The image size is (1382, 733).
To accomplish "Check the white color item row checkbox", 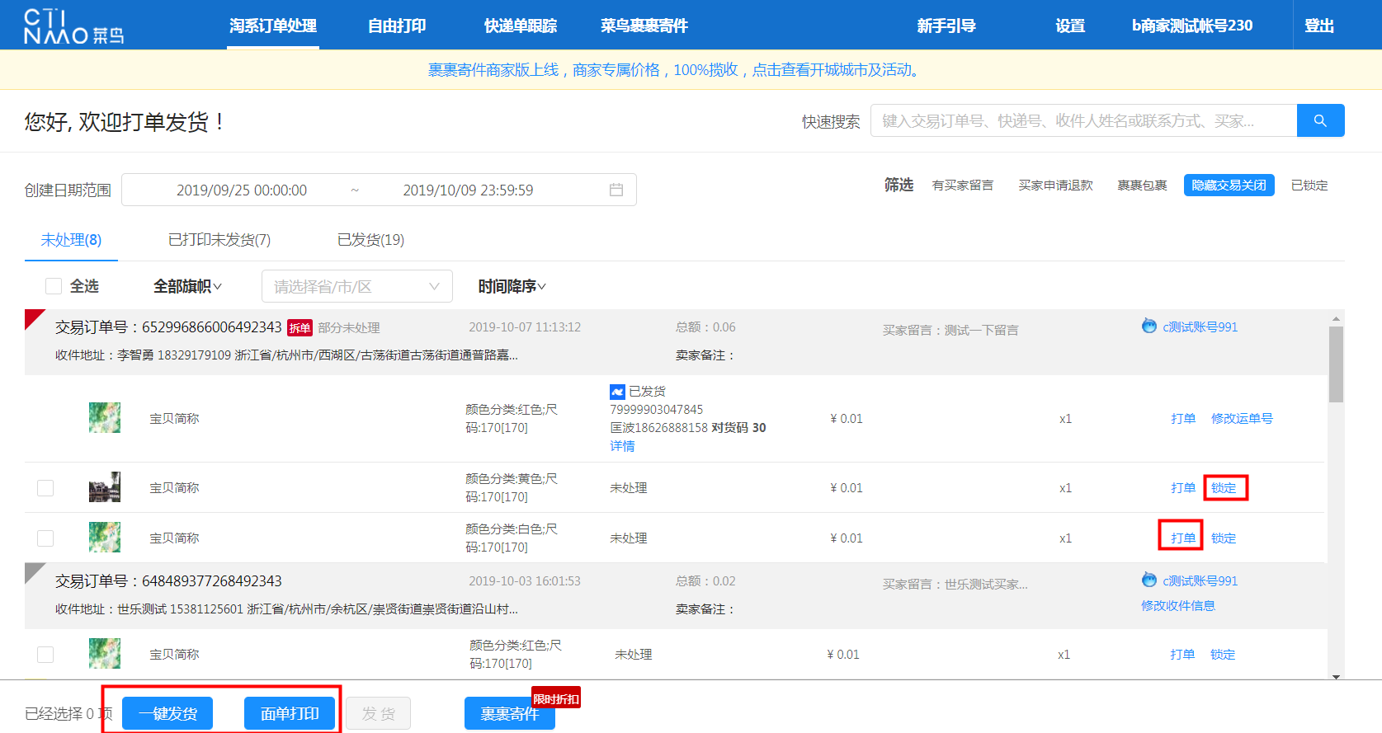I will click(45, 538).
